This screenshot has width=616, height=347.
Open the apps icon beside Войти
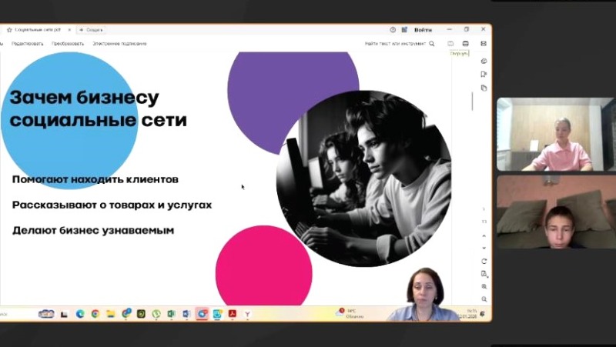pyautogui.click(x=404, y=30)
